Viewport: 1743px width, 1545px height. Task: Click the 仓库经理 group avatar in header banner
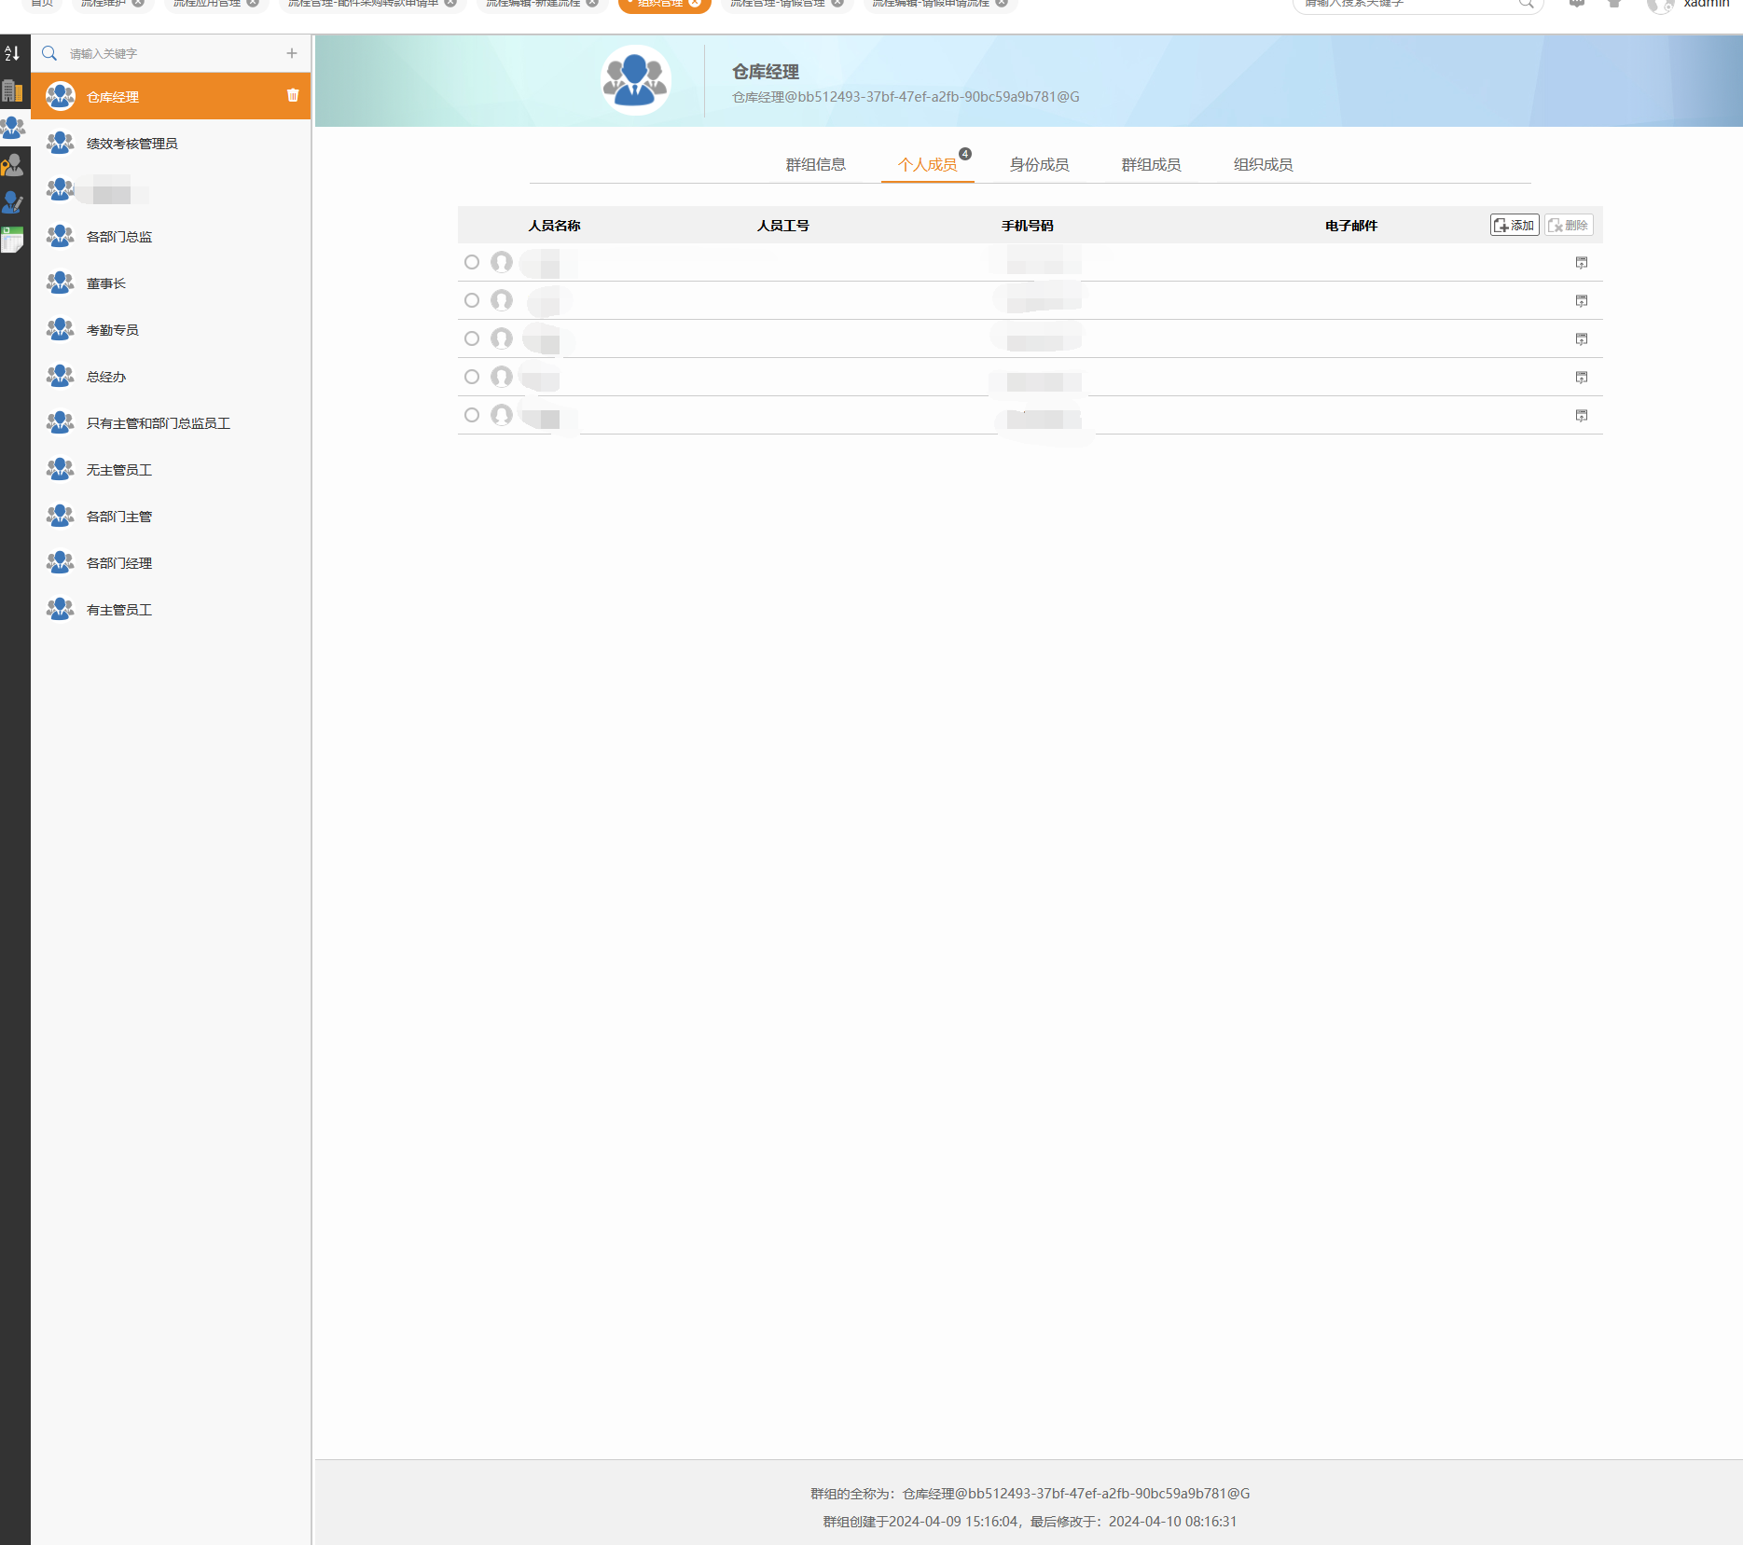pyautogui.click(x=635, y=81)
